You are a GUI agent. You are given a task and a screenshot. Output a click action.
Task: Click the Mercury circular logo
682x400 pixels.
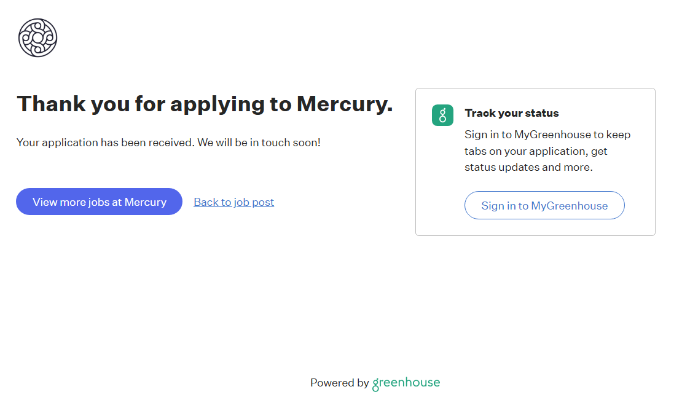click(37, 37)
